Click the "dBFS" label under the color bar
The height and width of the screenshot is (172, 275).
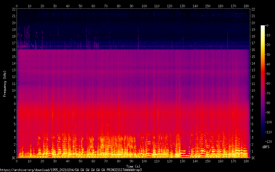coord(266,147)
